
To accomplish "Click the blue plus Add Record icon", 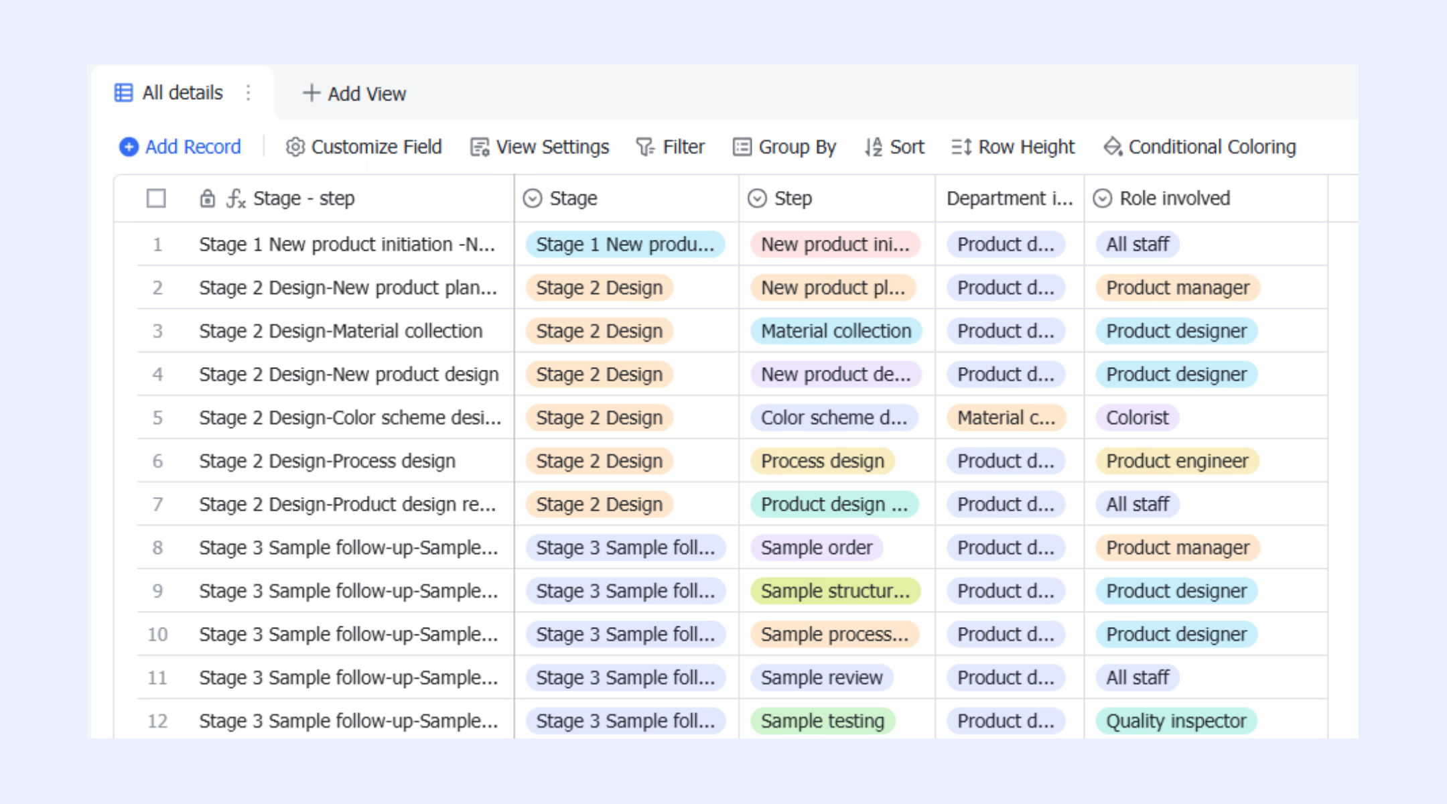I will coord(129,147).
